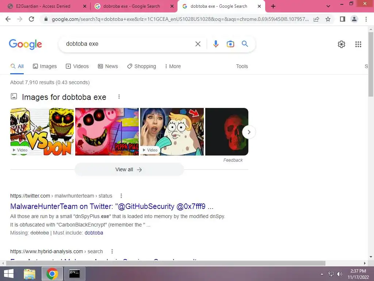The height and width of the screenshot is (281, 374).
Task: Go to the Google homepage via the logo
Action: 25,44
